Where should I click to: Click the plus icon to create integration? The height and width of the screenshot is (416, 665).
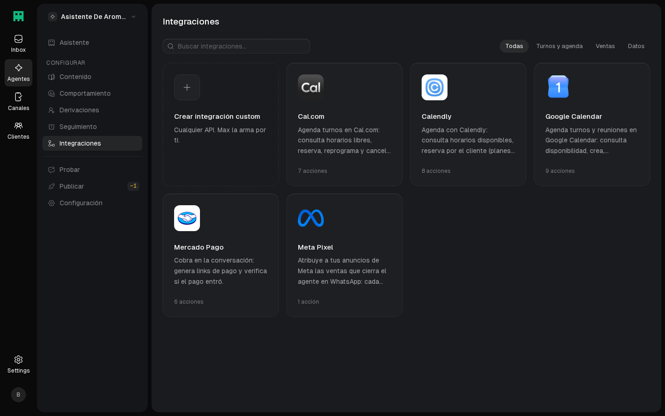point(187,87)
